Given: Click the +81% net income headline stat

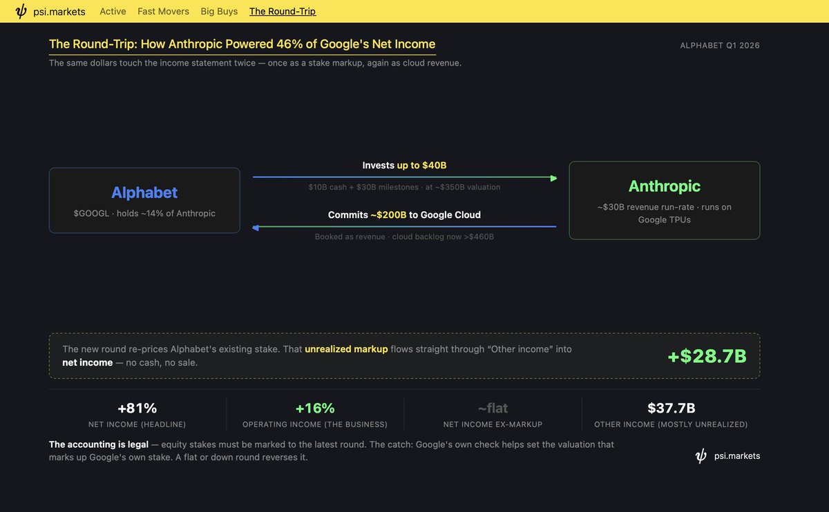Looking at the screenshot, I should click(137, 408).
